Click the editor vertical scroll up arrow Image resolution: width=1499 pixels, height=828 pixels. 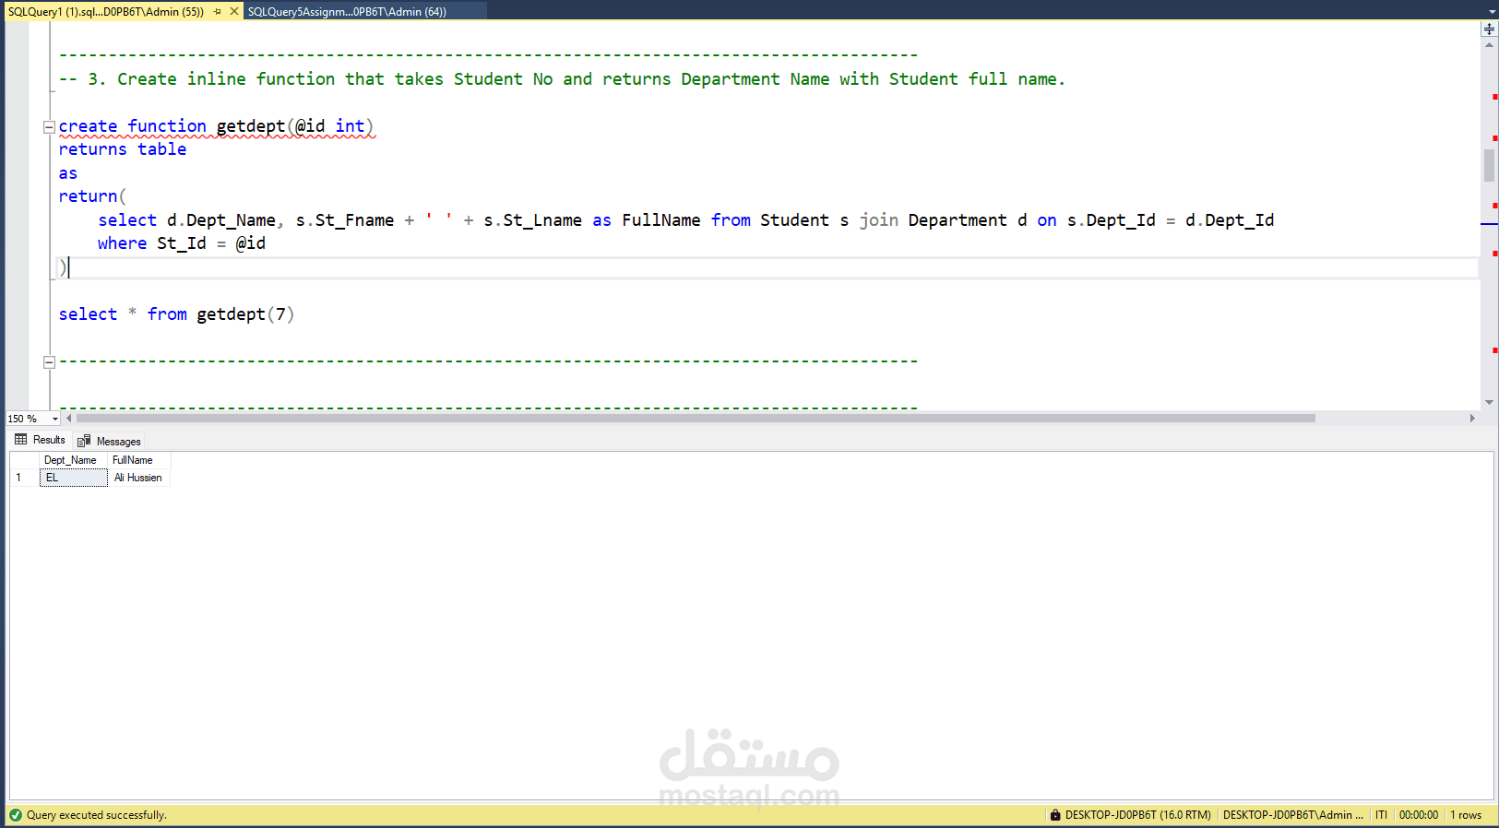1489,44
